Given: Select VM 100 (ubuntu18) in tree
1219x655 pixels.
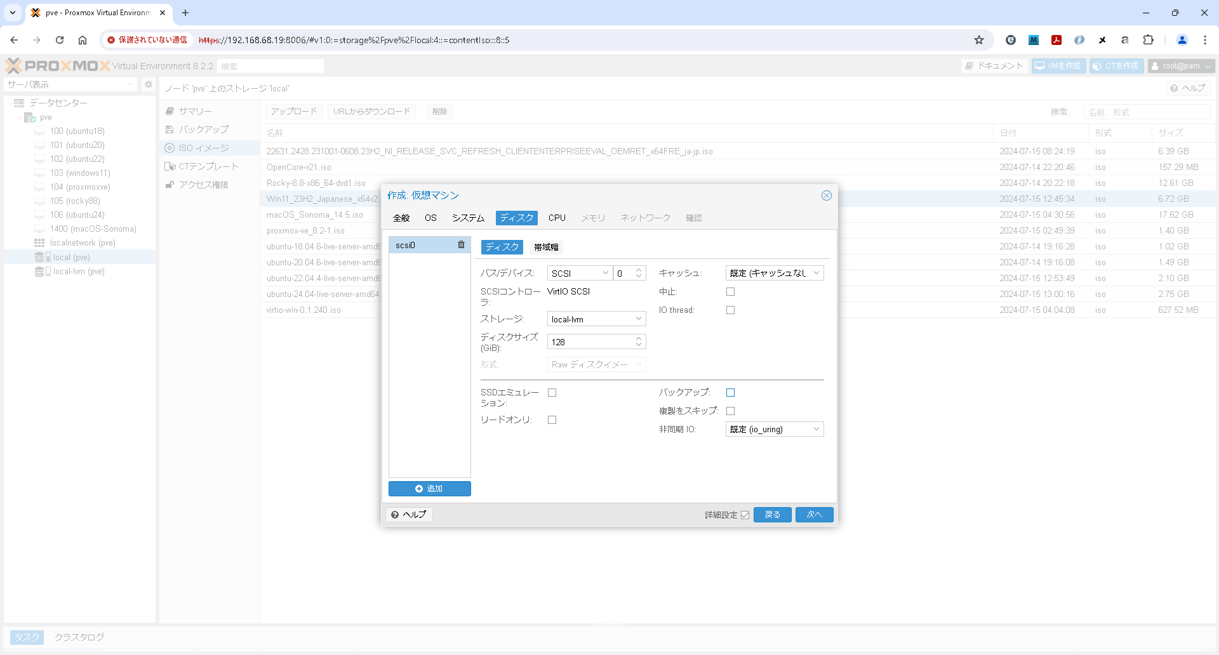Looking at the screenshot, I should pyautogui.click(x=77, y=131).
